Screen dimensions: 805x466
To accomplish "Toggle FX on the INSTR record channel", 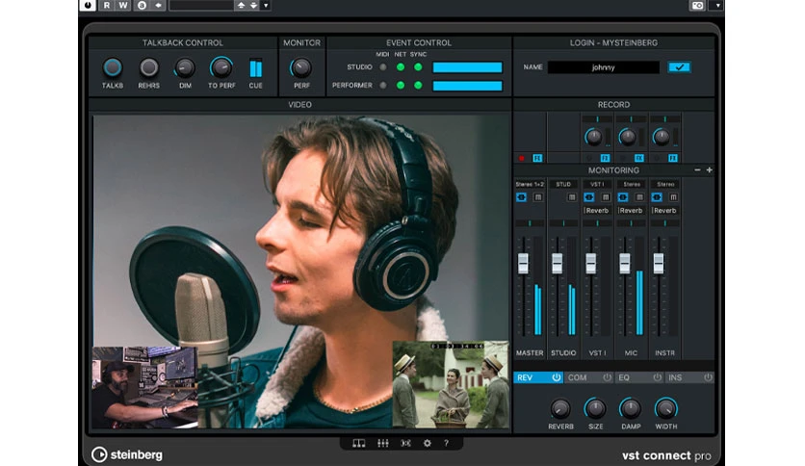I will (x=673, y=158).
